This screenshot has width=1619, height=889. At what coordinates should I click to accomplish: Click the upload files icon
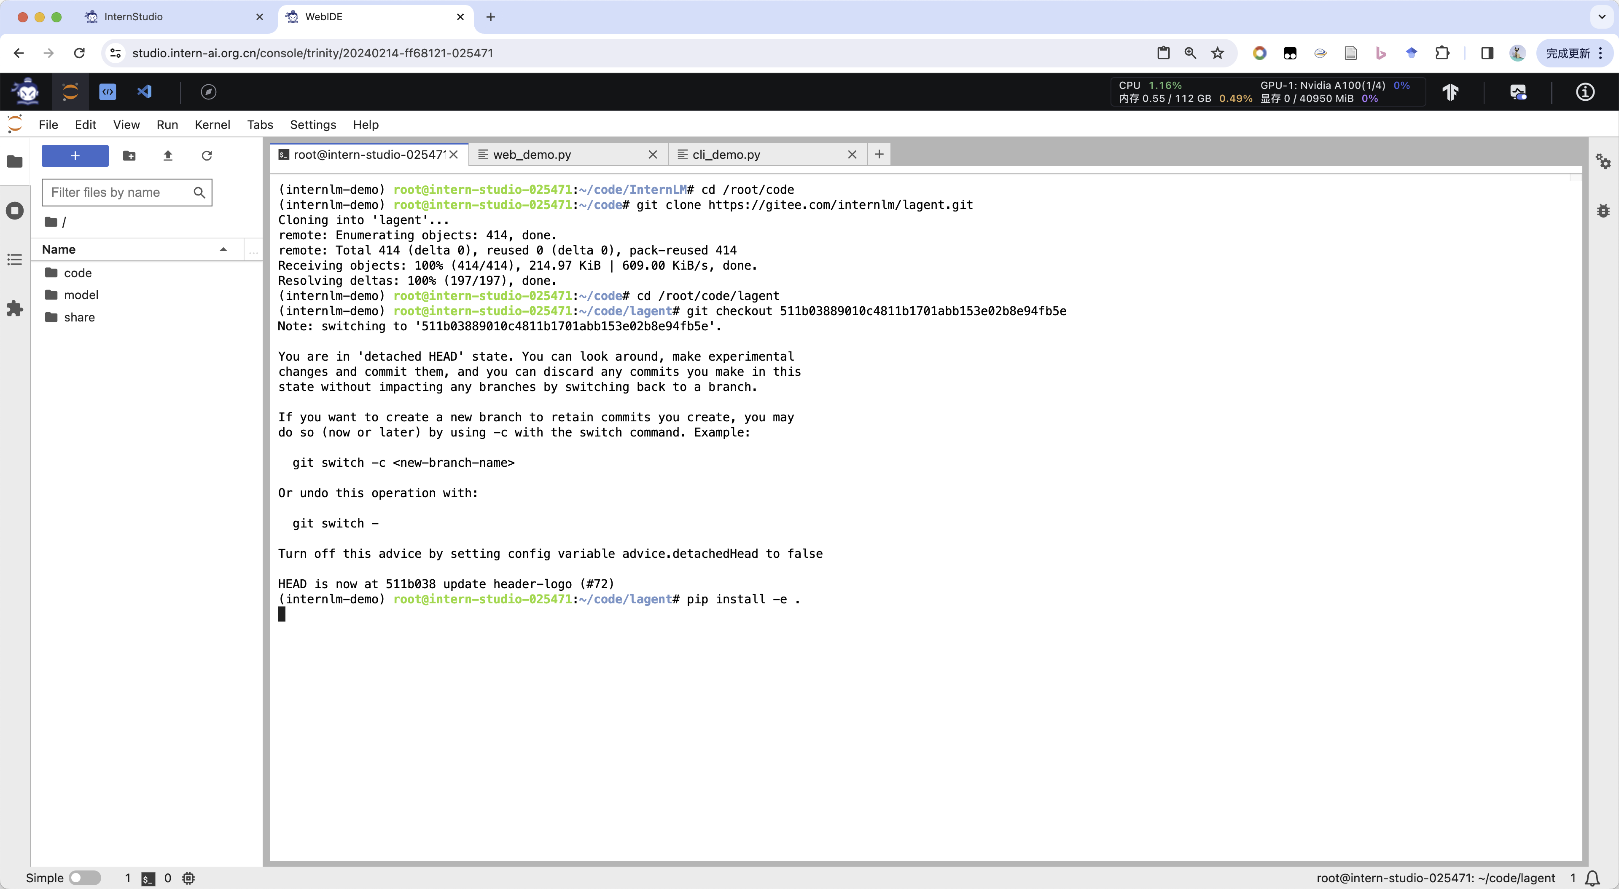coord(168,156)
